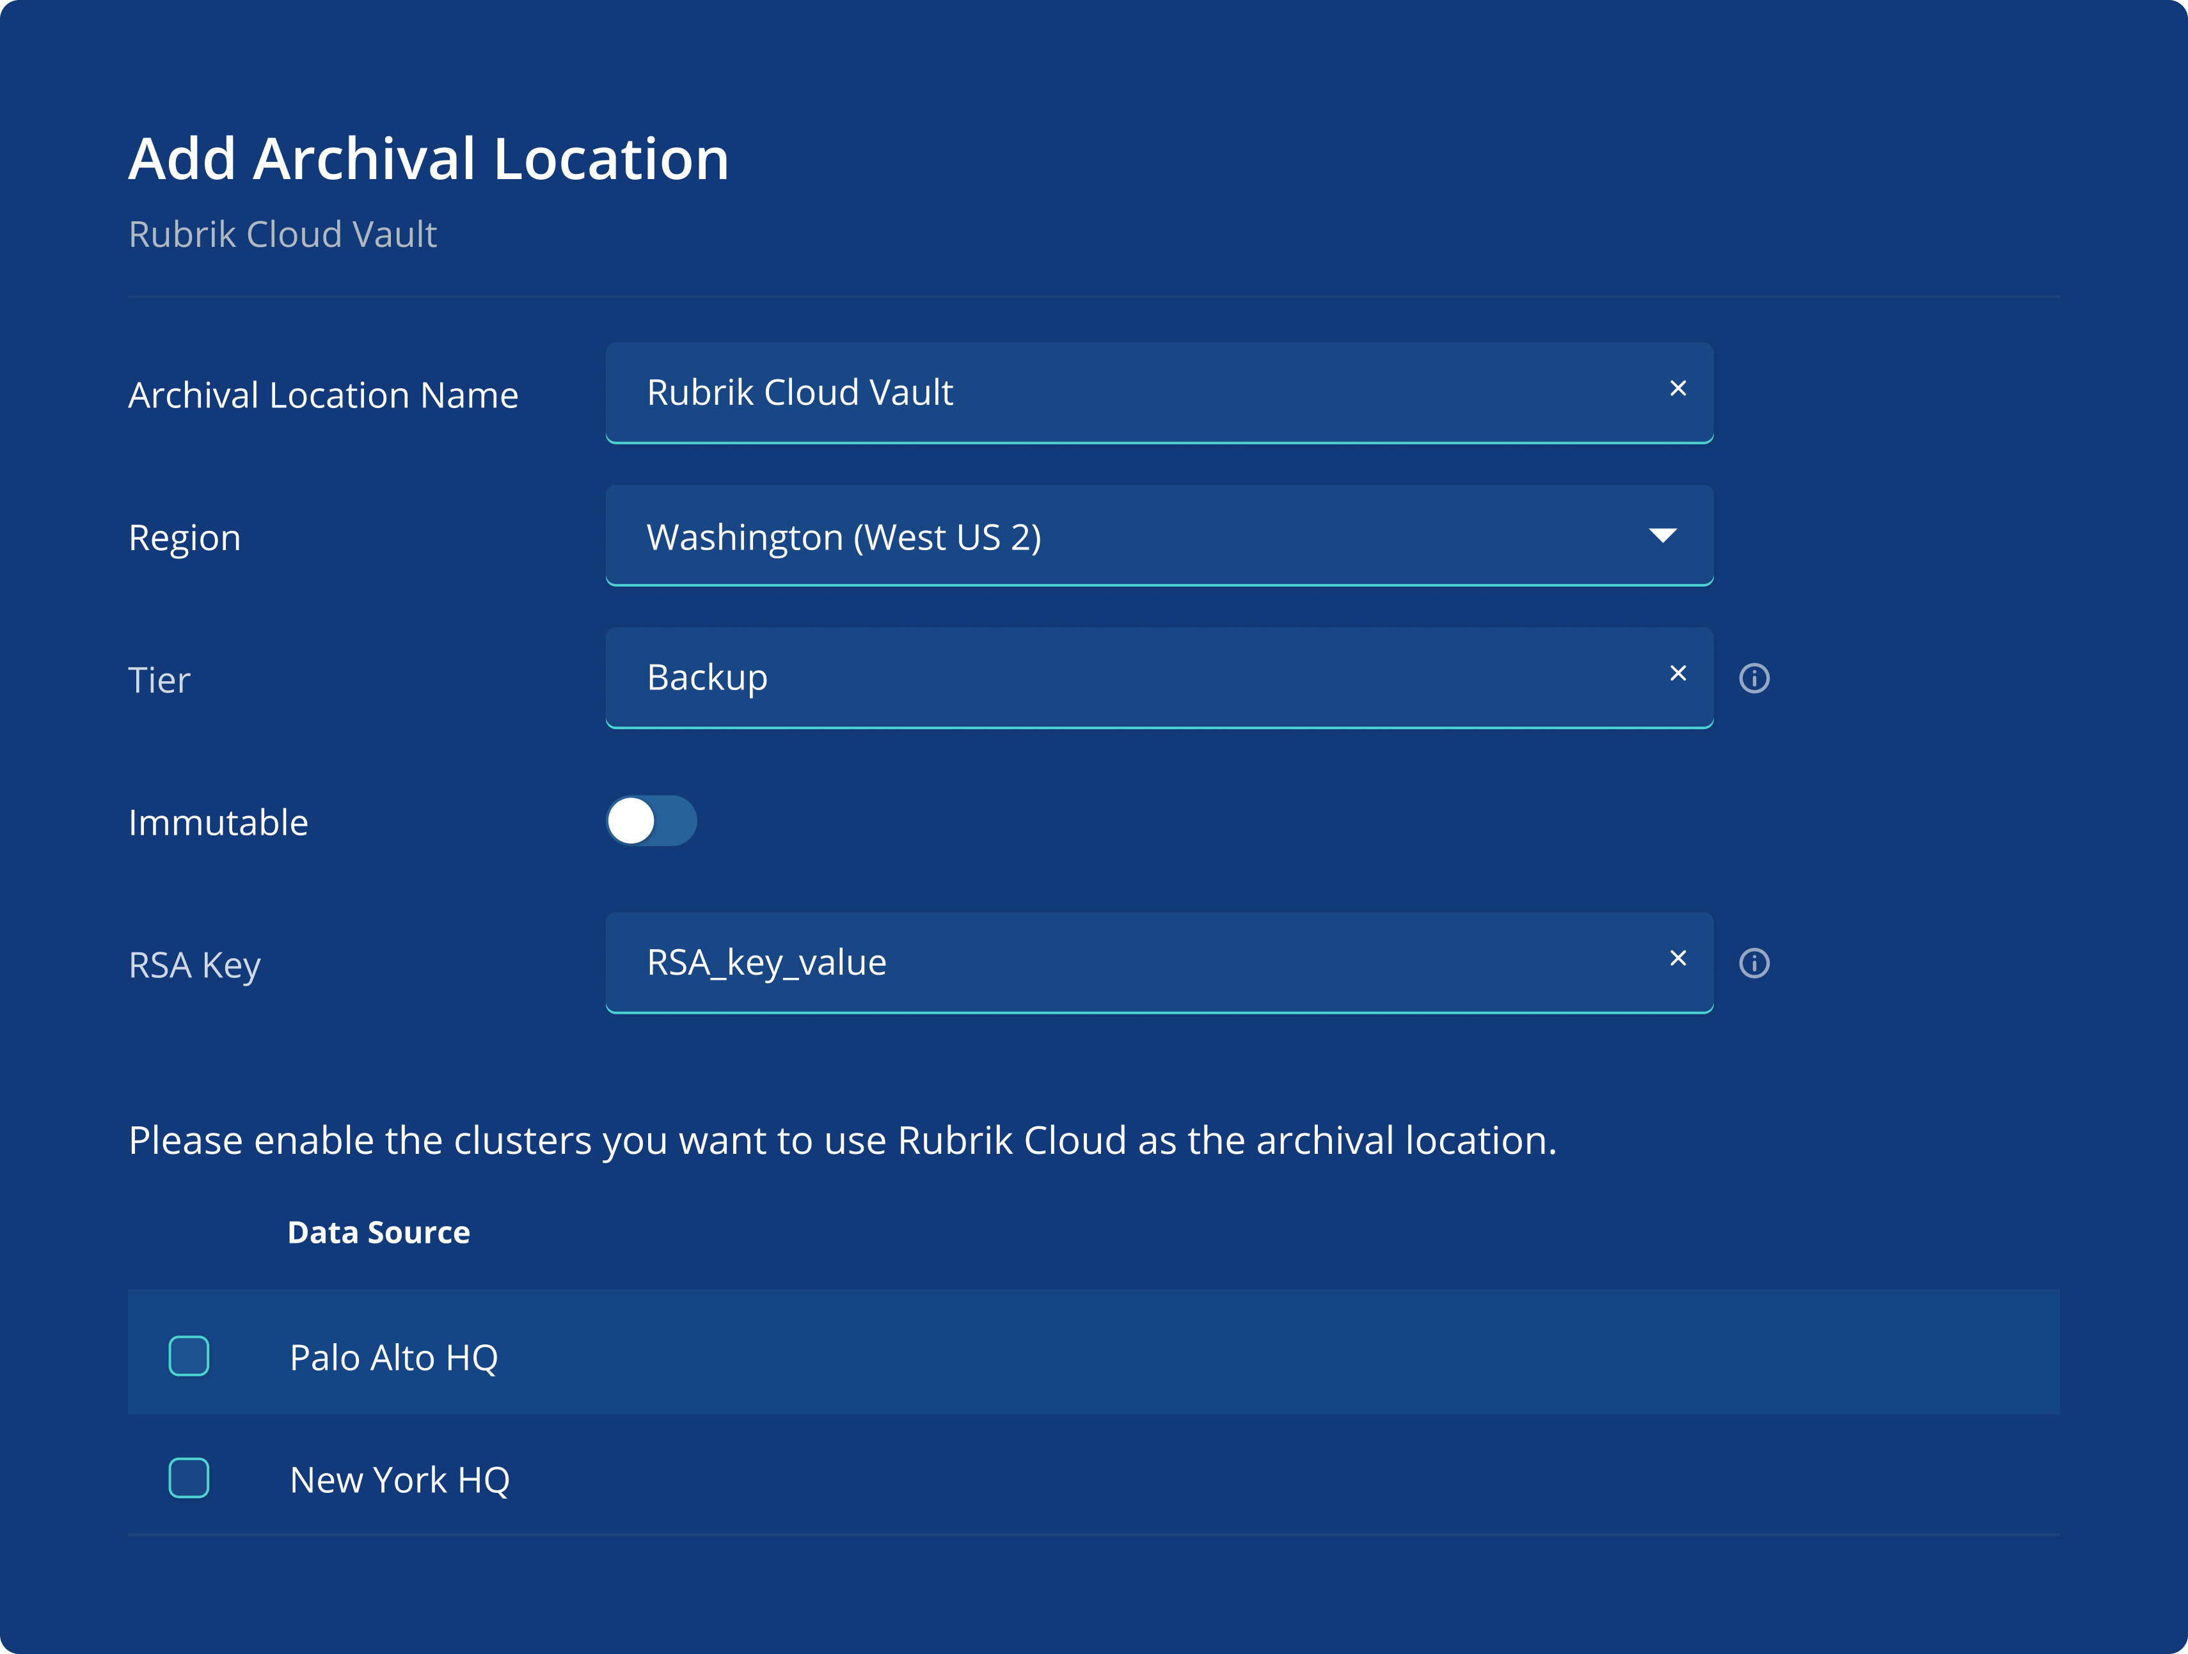
Task: Click the Tier field label
Action: pos(159,680)
